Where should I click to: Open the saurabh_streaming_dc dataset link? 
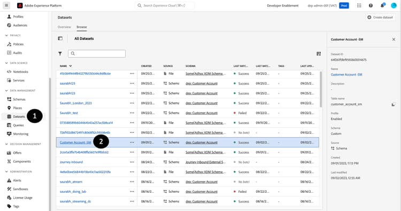click(75, 201)
